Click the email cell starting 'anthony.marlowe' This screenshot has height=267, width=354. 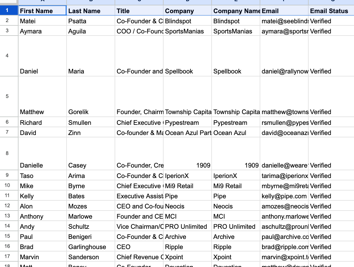click(x=284, y=216)
